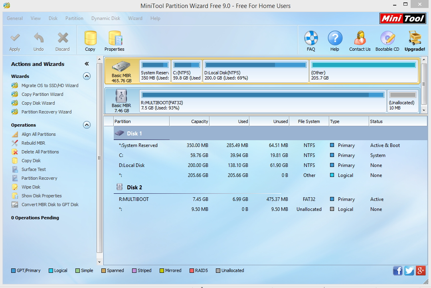Image resolution: width=431 pixels, height=288 pixels.
Task: Click the disk map scroll down arrow
Action: click(424, 110)
